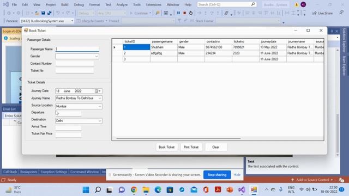Open the Continue button dropdown arrow
This screenshot has width=349, height=196.
click(x=151, y=13)
